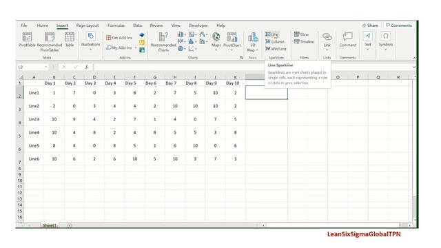Switch to the Formulas tab

(x=116, y=25)
